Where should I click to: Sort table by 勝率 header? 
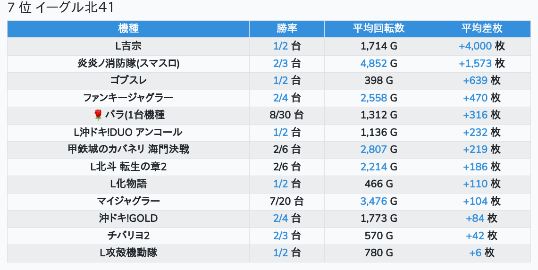pyautogui.click(x=287, y=28)
